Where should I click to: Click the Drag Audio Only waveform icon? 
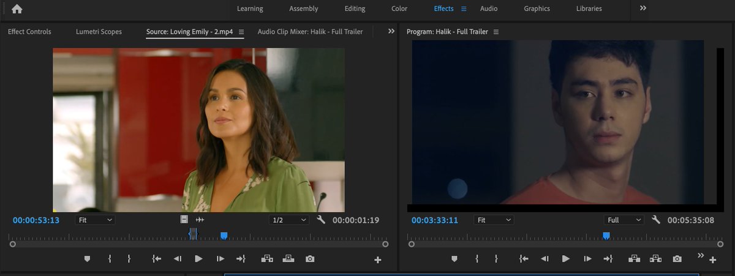[200, 220]
